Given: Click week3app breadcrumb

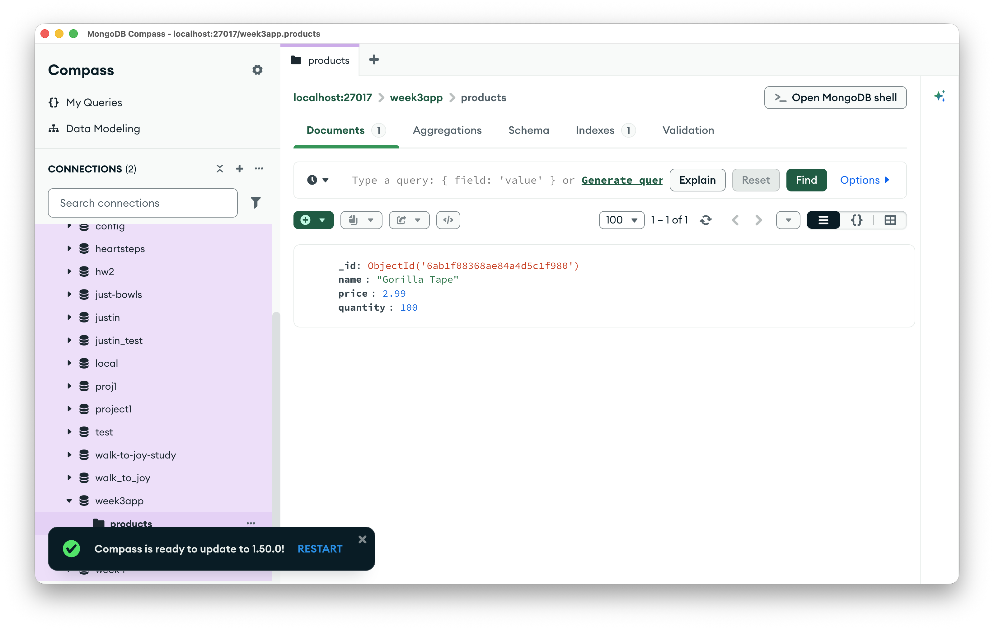Looking at the screenshot, I should (416, 97).
